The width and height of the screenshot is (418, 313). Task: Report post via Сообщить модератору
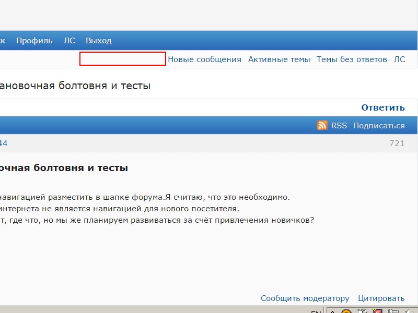(305, 298)
